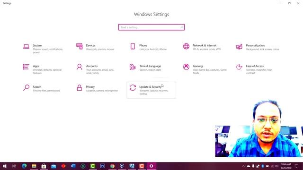
Task: Open the Windows Start menu
Action: 4,166
